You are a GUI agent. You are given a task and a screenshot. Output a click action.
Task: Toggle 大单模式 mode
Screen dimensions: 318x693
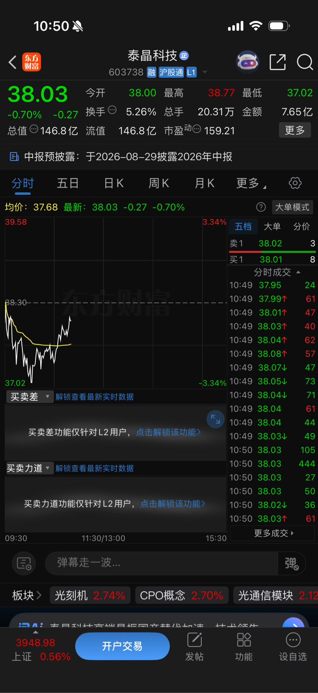(x=292, y=207)
